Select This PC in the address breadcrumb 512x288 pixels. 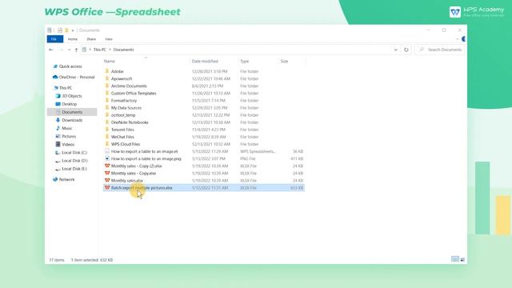[100, 50]
